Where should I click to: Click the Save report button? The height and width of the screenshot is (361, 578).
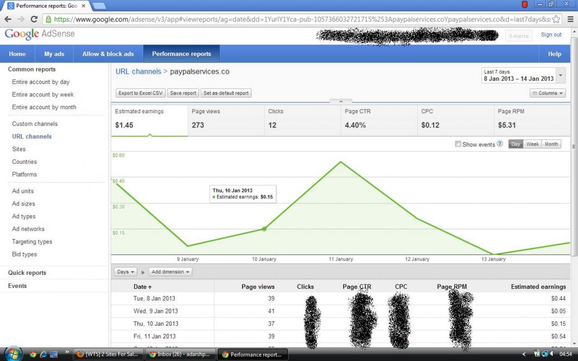click(x=183, y=93)
